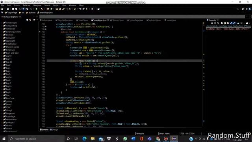Switch to the Design tab below editor
The height and width of the screenshot is (142, 252).
coord(54,130)
